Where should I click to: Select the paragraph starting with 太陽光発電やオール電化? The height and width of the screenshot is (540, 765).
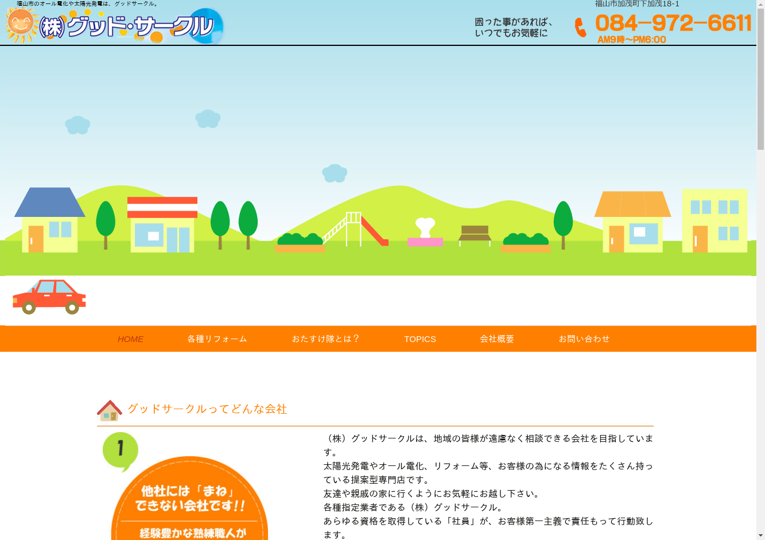488,473
